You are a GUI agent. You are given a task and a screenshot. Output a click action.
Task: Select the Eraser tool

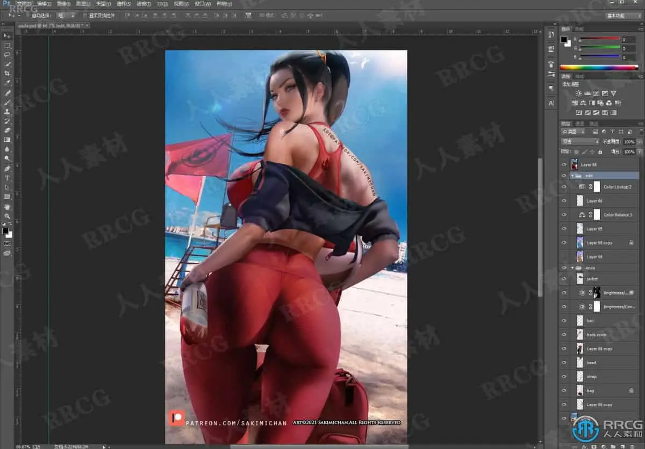click(7, 130)
